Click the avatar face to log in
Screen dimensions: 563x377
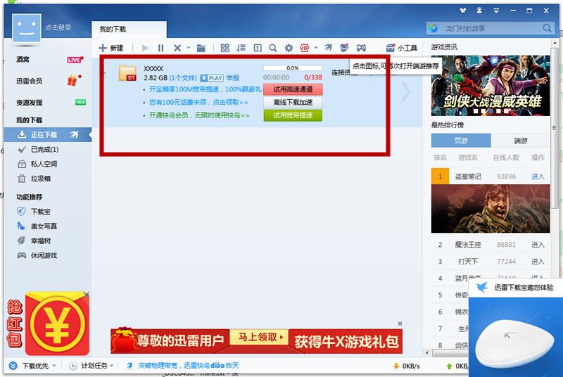[x=27, y=28]
